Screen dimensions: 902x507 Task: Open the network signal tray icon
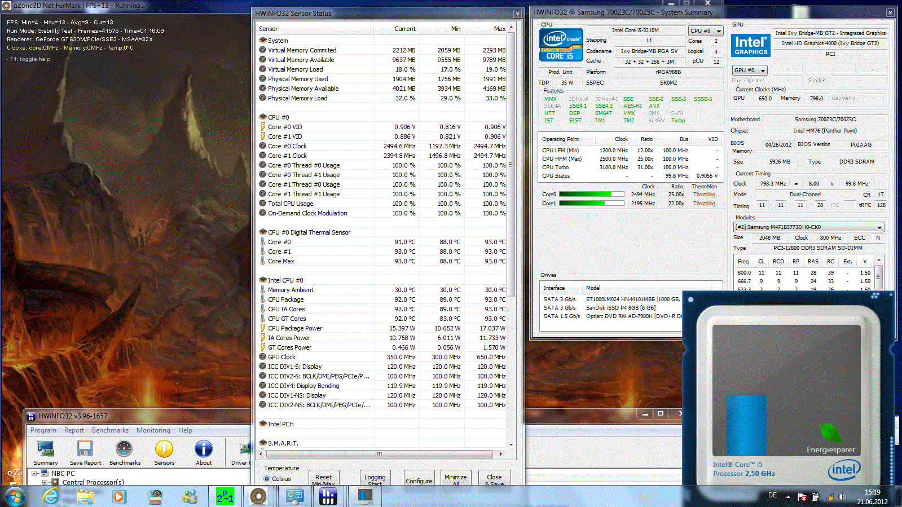[829, 497]
